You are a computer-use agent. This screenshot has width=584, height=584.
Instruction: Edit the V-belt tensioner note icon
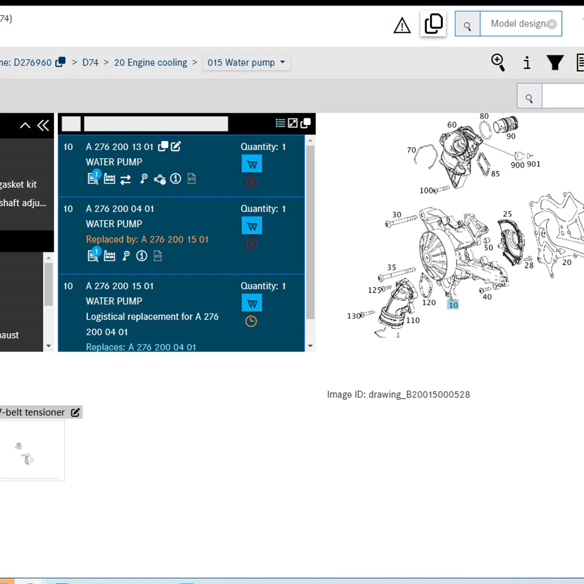[75, 412]
